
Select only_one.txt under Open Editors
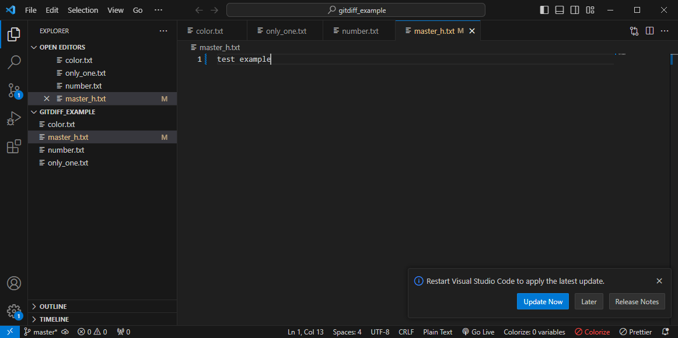(102, 73)
